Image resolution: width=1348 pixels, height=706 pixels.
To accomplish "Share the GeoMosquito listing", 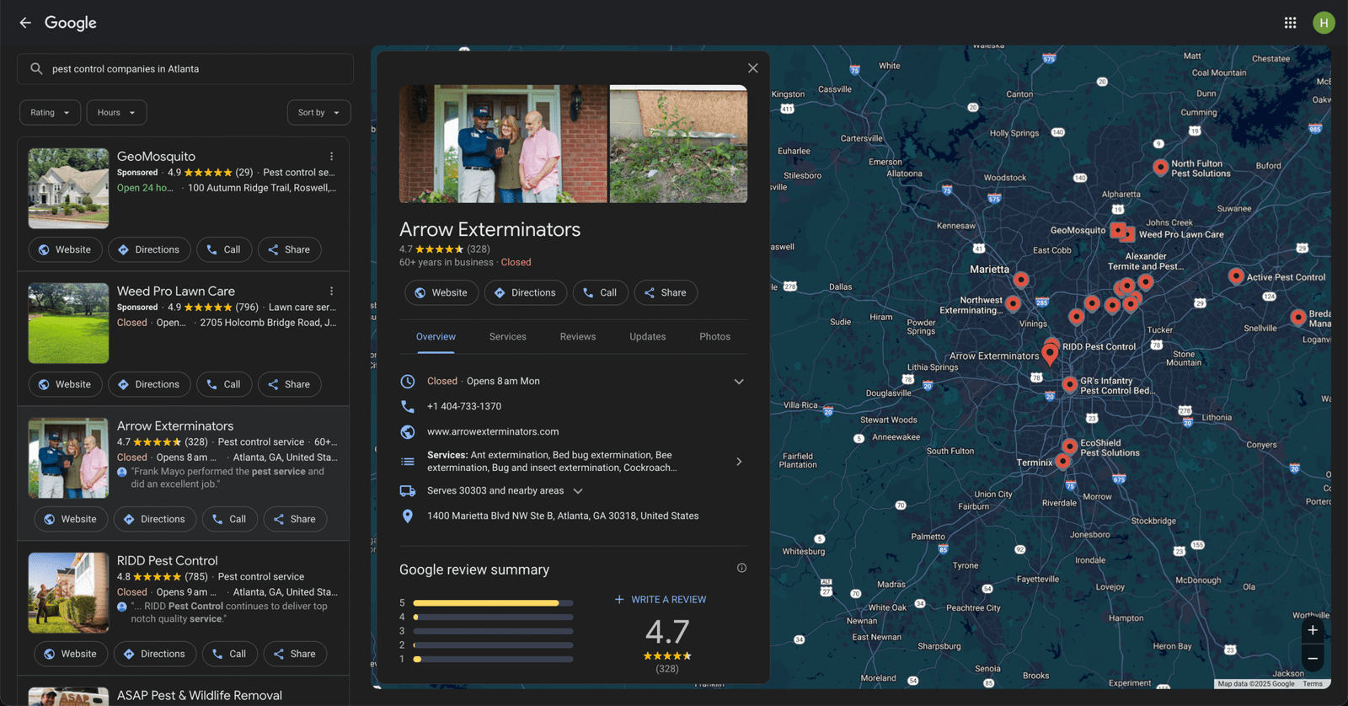I will 289,249.
